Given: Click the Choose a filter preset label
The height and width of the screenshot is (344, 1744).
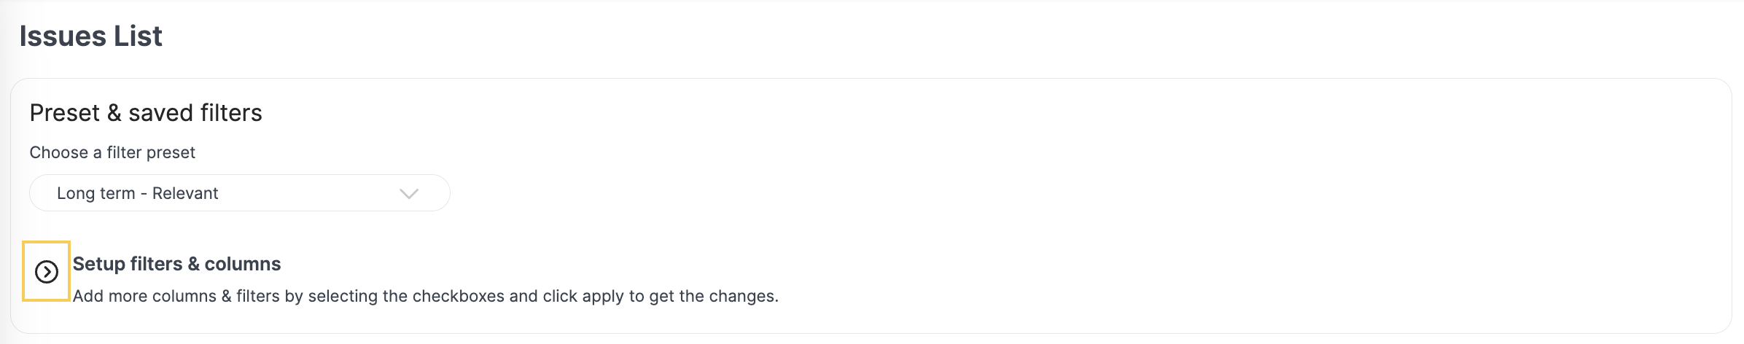Looking at the screenshot, I should pos(112,152).
